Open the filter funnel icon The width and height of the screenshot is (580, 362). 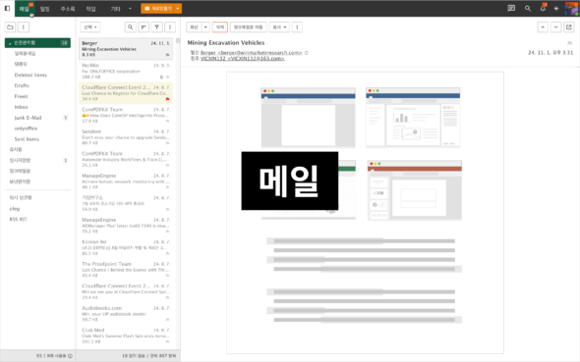click(157, 26)
